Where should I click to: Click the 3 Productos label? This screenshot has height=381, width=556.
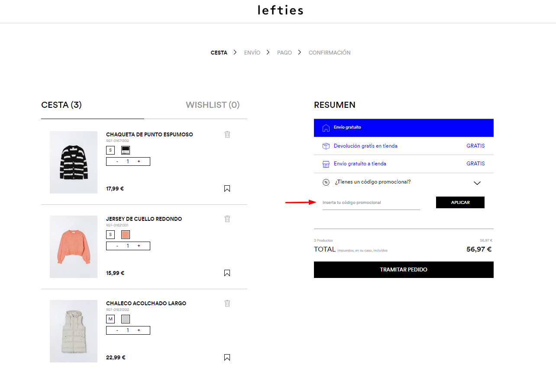(x=323, y=240)
